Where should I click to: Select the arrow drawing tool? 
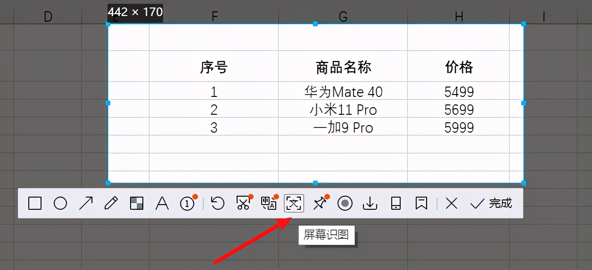[86, 203]
